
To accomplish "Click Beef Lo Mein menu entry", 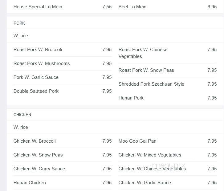I will (x=132, y=7).
